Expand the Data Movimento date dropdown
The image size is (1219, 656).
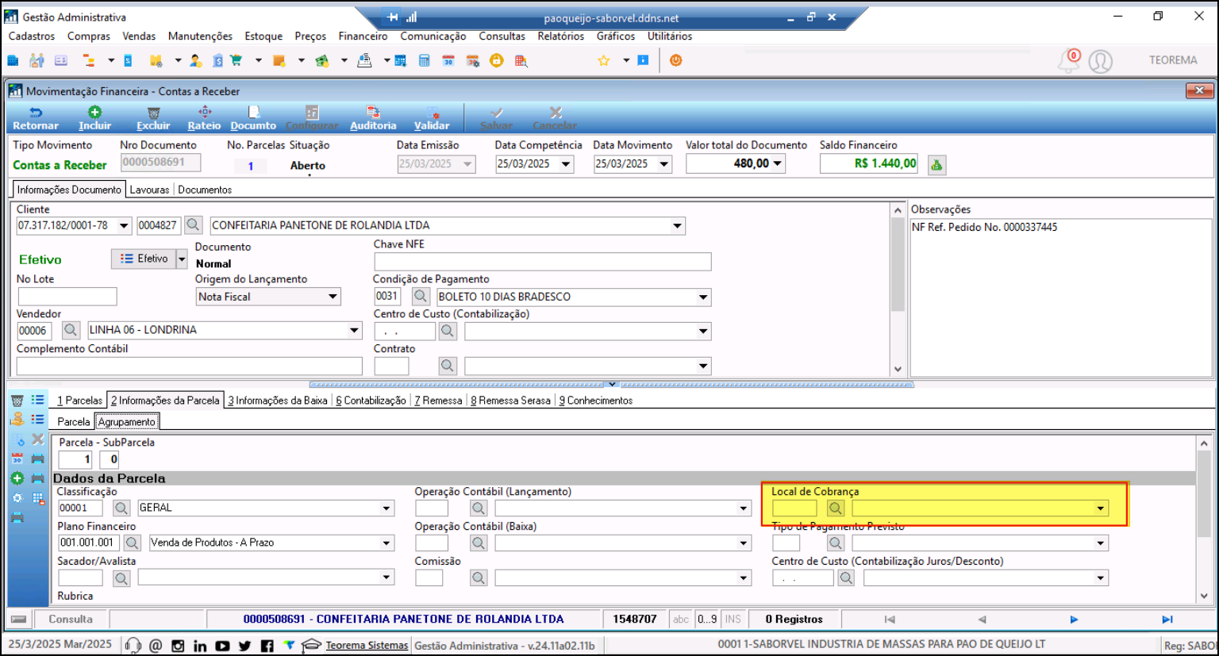[x=664, y=164]
